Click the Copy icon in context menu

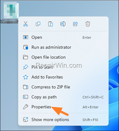38,24
